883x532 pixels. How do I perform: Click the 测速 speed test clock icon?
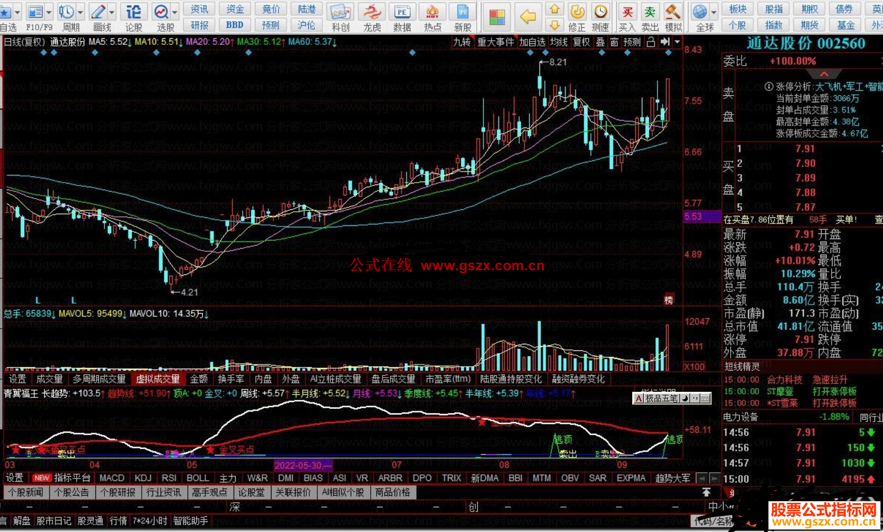click(600, 12)
